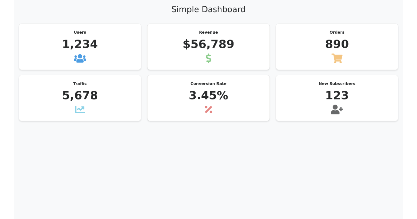Click the 123 subscribers count
The height and width of the screenshot is (219, 417).
(x=337, y=96)
